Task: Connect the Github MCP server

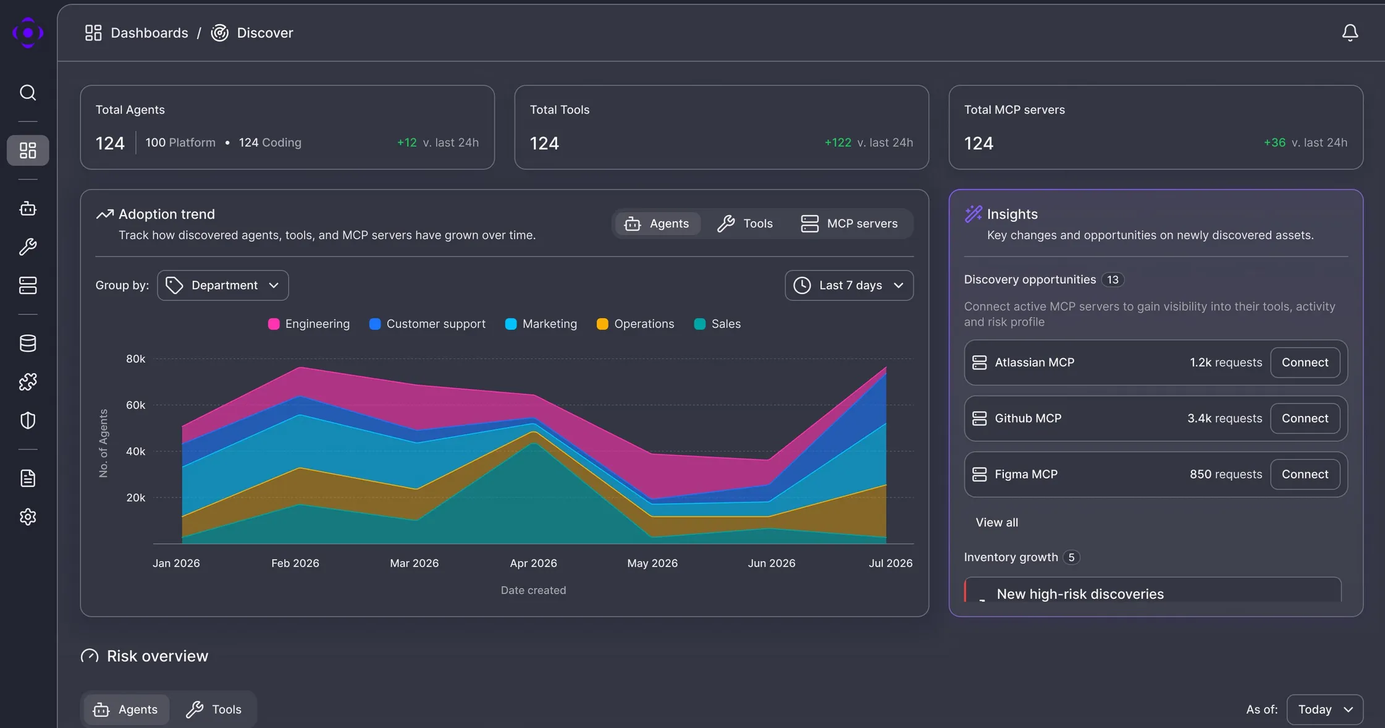Action: click(x=1305, y=418)
